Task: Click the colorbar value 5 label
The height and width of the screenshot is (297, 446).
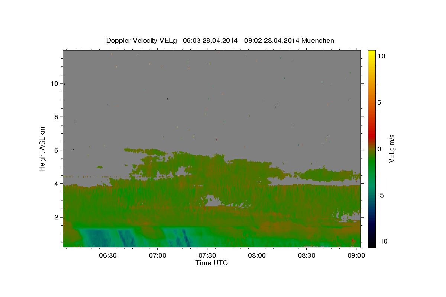Action: pyautogui.click(x=379, y=102)
